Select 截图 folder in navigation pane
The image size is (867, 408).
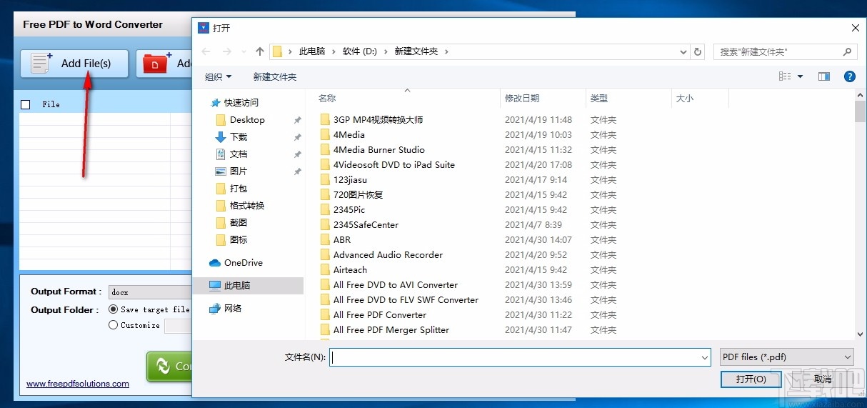(239, 223)
